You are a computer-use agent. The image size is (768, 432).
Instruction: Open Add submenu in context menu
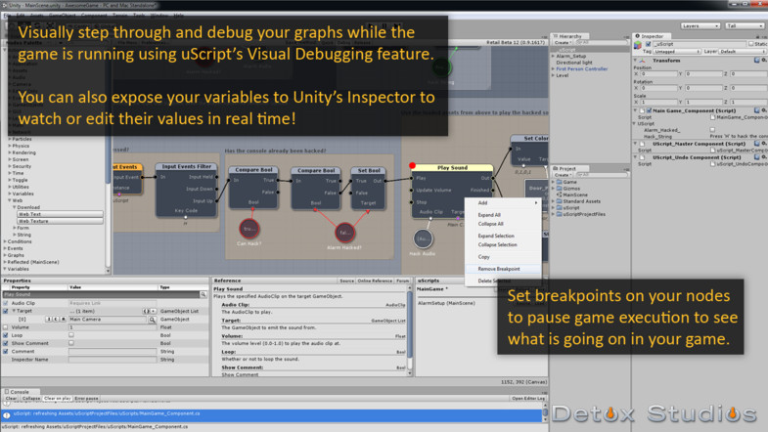click(x=503, y=203)
